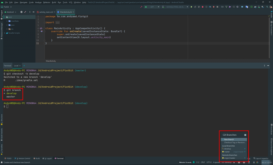The image size is (273, 165).
Task: Switch to the activity_main.xml tab
Action: tap(46, 12)
